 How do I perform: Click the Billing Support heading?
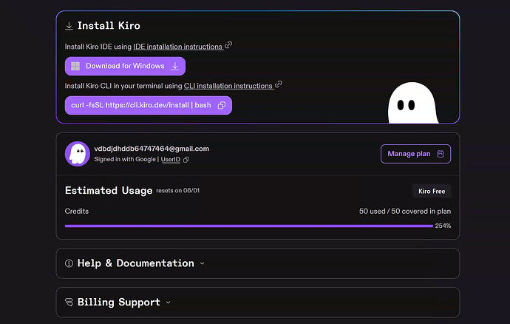point(119,303)
